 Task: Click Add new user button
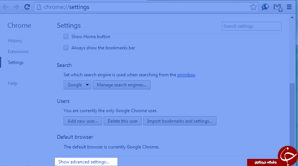click(x=83, y=121)
